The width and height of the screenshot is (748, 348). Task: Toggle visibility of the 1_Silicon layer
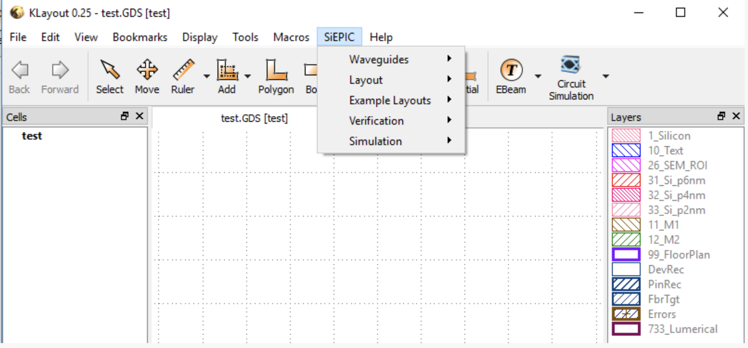click(x=625, y=135)
